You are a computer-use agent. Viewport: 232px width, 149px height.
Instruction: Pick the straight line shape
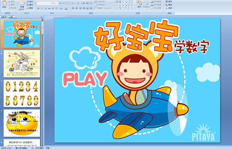tap(123, 2)
